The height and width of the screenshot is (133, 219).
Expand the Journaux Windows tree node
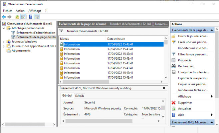(x=4, y=42)
